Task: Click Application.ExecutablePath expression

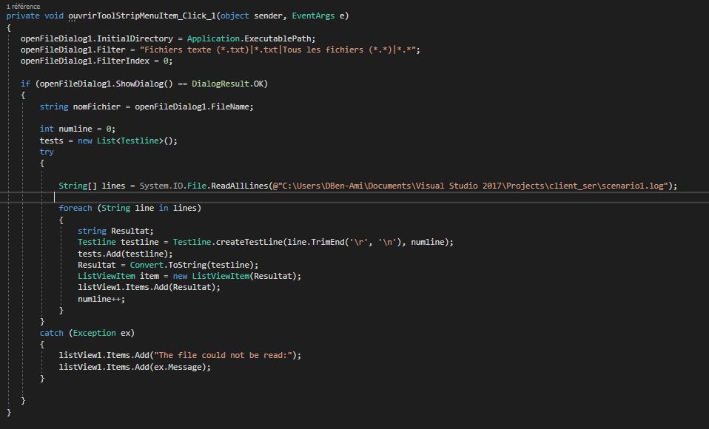Action: pyautogui.click(x=249, y=38)
